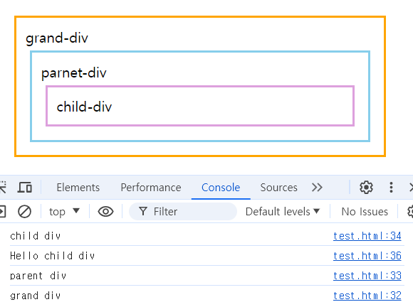Viewport: 413px width, 307px height.
Task: Switch to the Performance tab
Action: pyautogui.click(x=151, y=188)
